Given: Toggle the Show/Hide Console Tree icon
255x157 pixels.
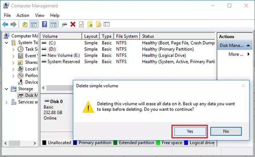Looking at the screenshot, I should (34, 24).
